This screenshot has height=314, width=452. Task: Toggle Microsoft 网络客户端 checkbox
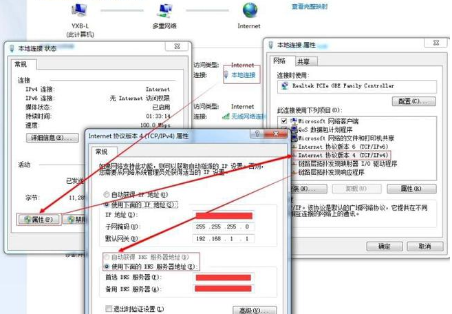coord(284,120)
